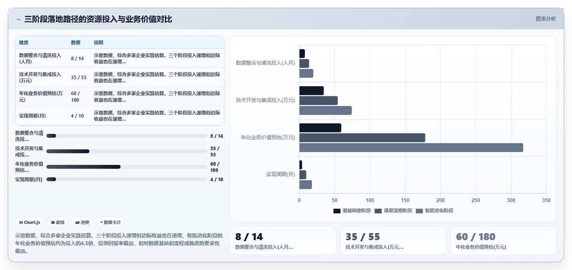
Task: Click the lightest 数据整合与清洗投入 chart bar
Action: [x=306, y=73]
